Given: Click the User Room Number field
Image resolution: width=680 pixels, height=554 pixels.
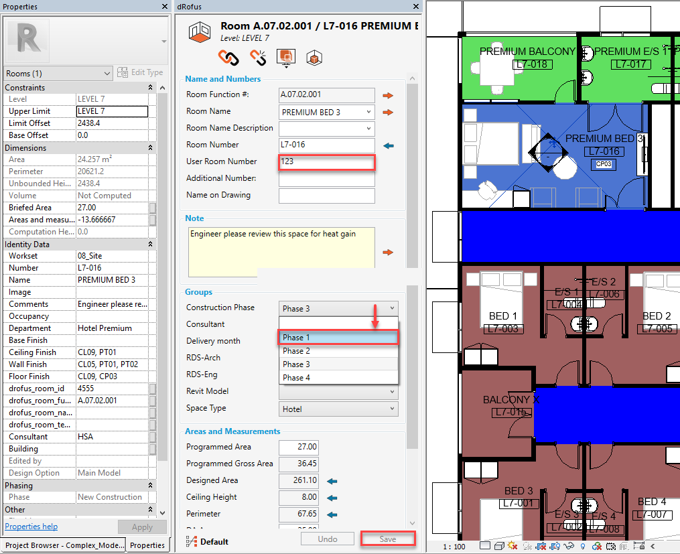Looking at the screenshot, I should click(x=326, y=161).
